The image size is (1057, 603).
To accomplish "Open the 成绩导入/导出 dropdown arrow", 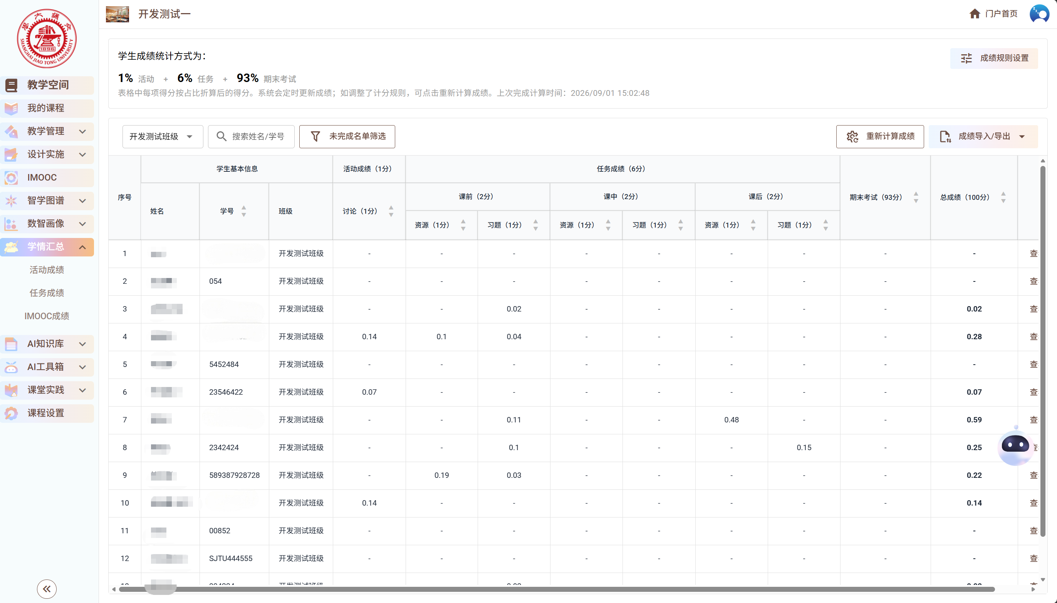I will (1022, 137).
